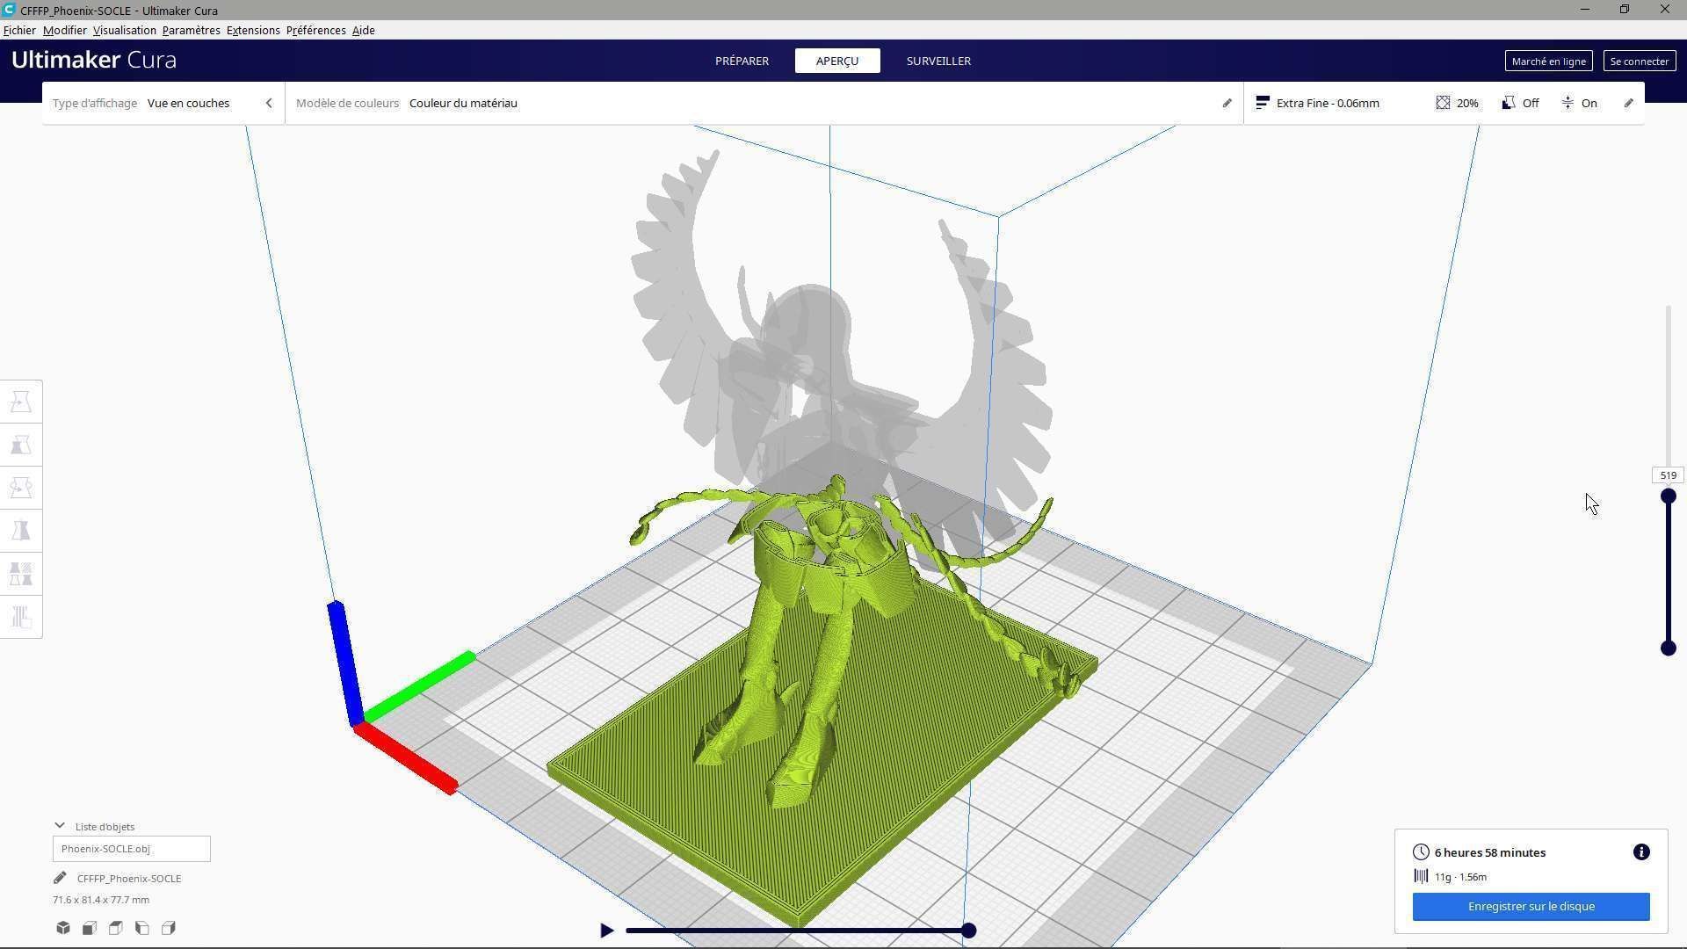Viewport: 1687px width, 949px height.
Task: Click the Extra Fine profile layer icon
Action: pyautogui.click(x=1263, y=103)
